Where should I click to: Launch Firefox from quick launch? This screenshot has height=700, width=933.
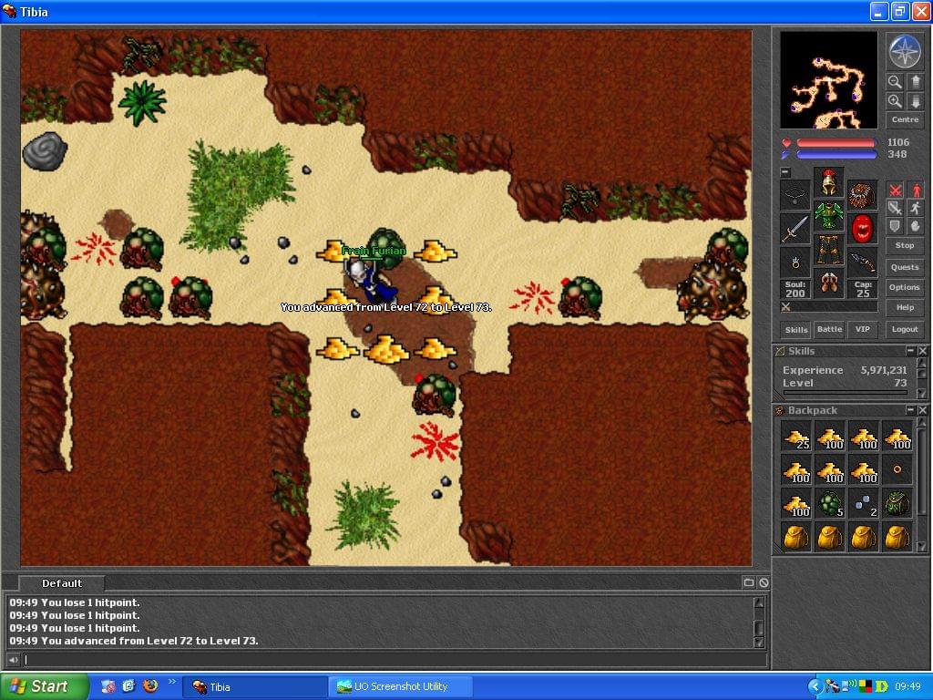point(150,686)
